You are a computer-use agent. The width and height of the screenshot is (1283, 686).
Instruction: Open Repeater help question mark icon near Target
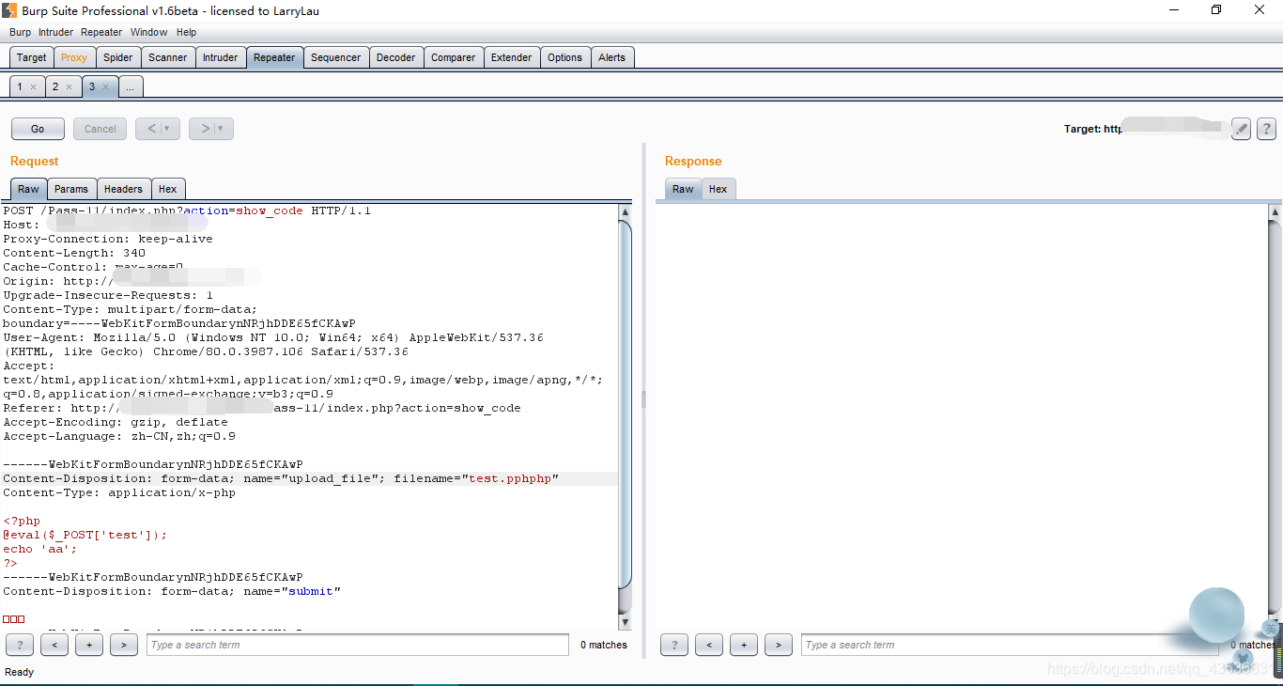1266,129
